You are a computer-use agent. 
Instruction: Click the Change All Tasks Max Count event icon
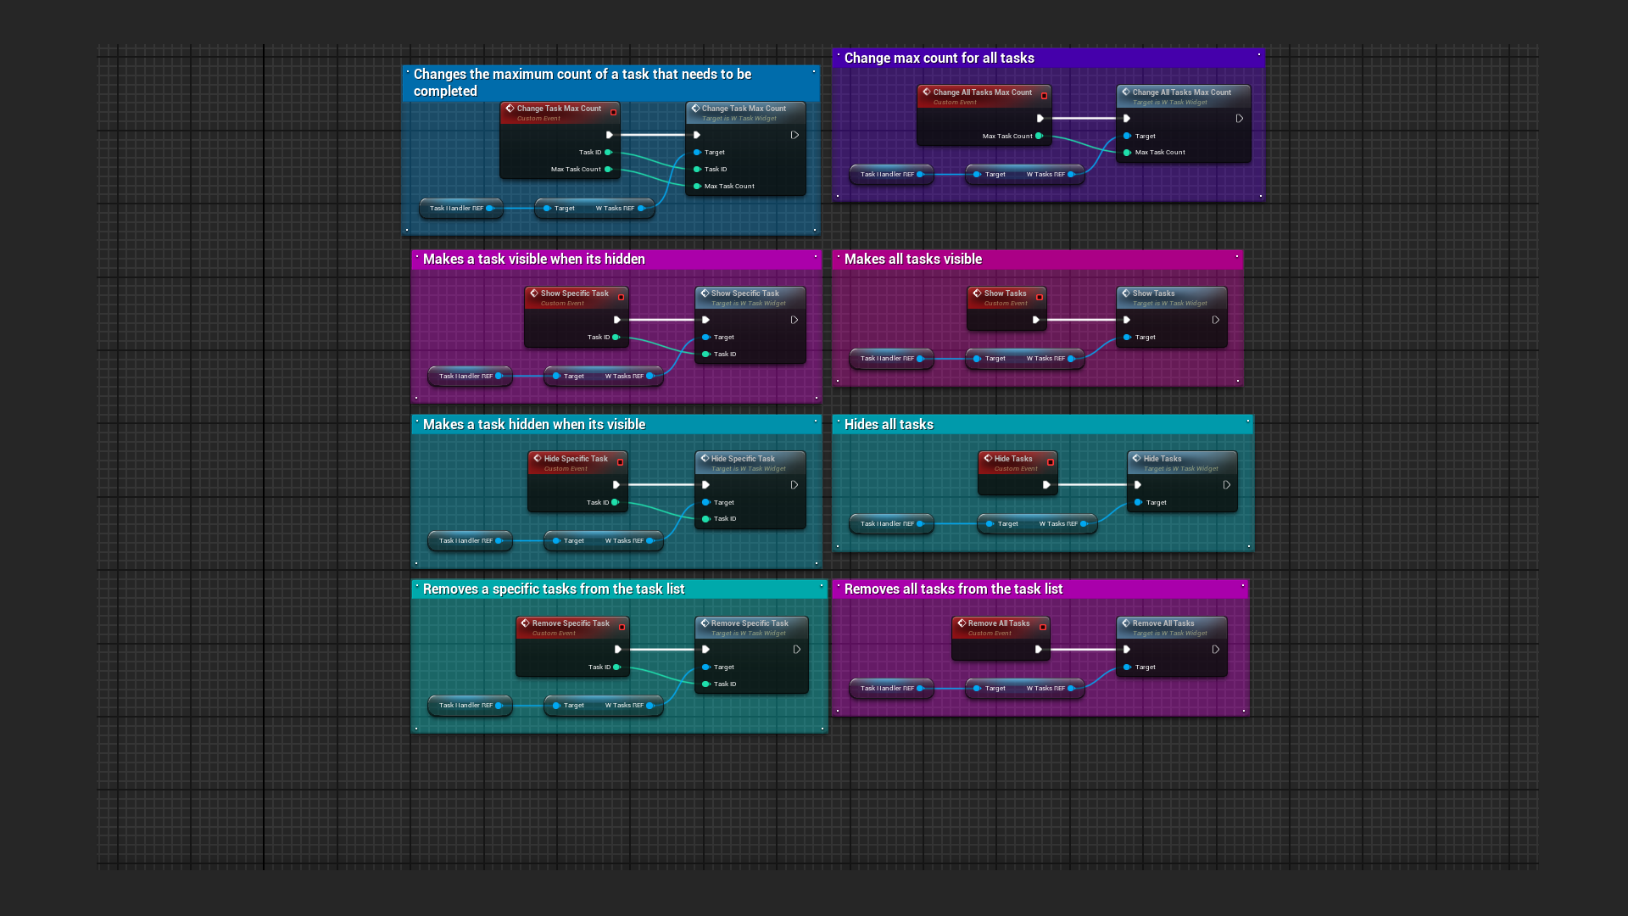point(927,92)
